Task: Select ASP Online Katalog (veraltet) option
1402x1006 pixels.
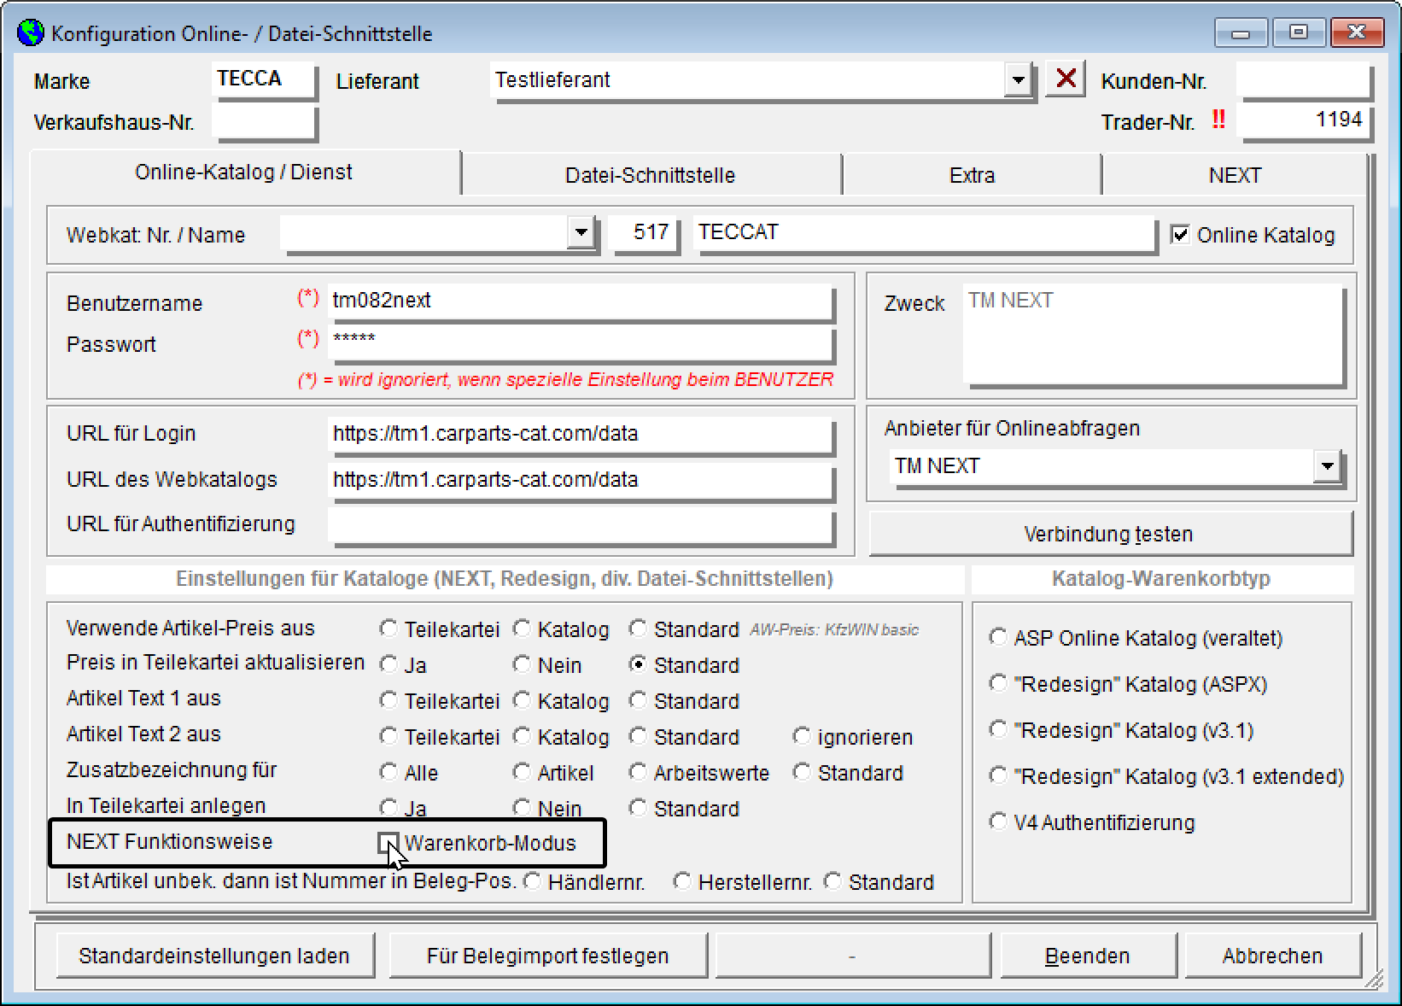Action: (997, 637)
